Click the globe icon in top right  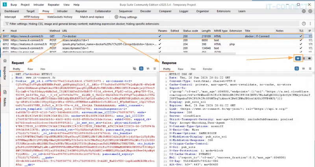(x=304, y=11)
